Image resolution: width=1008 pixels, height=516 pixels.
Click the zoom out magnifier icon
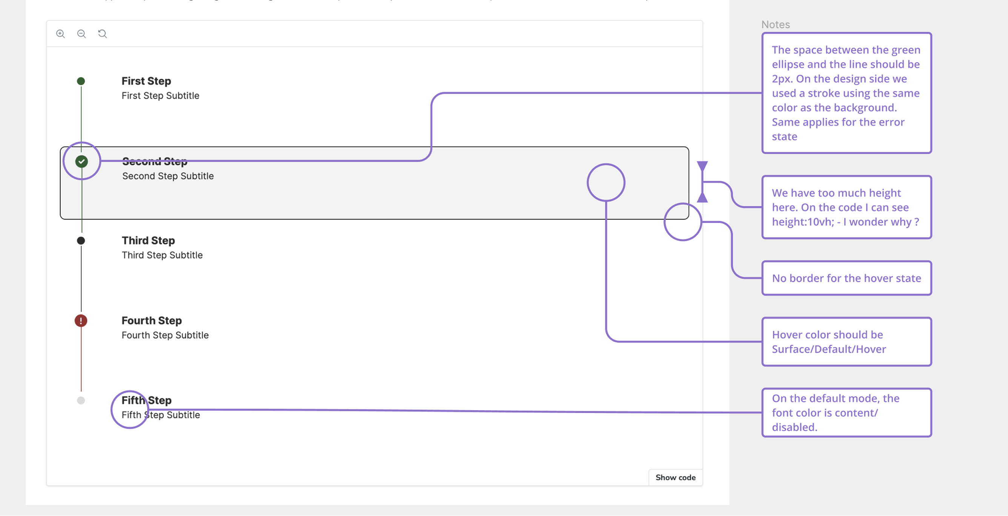point(81,34)
